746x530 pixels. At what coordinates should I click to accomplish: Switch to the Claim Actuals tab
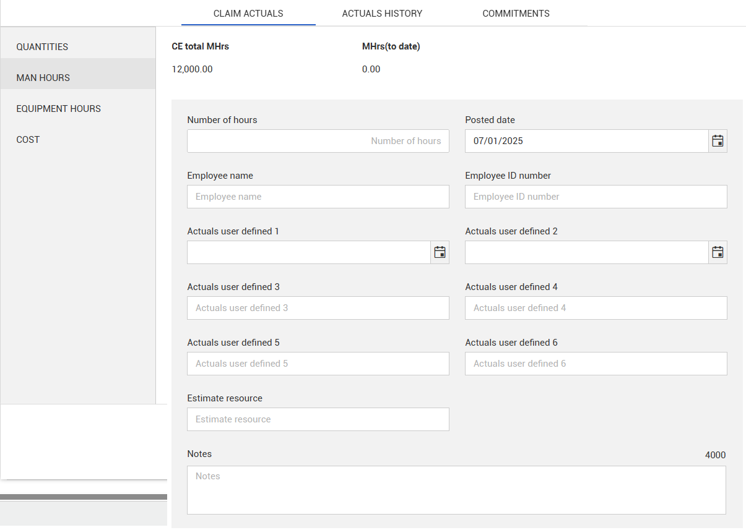[x=248, y=14]
